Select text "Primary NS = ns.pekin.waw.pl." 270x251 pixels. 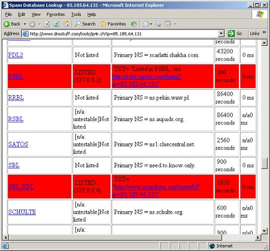[x=152, y=98]
